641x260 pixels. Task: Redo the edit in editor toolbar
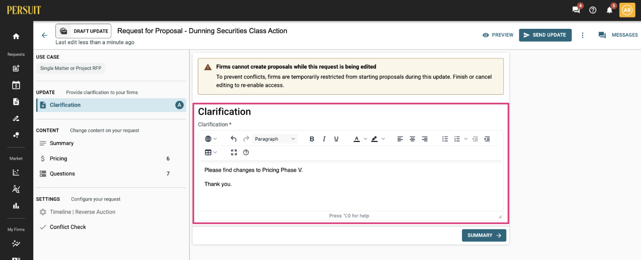pyautogui.click(x=246, y=139)
